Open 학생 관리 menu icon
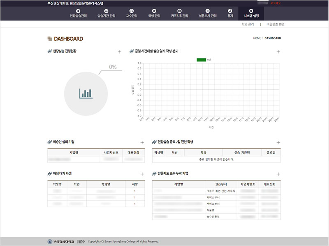329x246 pixels. click(154, 11)
